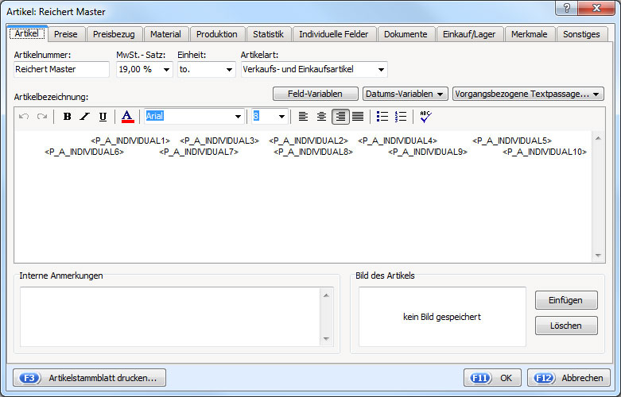The width and height of the screenshot is (621, 397).
Task: Toggle italic formatting
Action: coord(85,116)
